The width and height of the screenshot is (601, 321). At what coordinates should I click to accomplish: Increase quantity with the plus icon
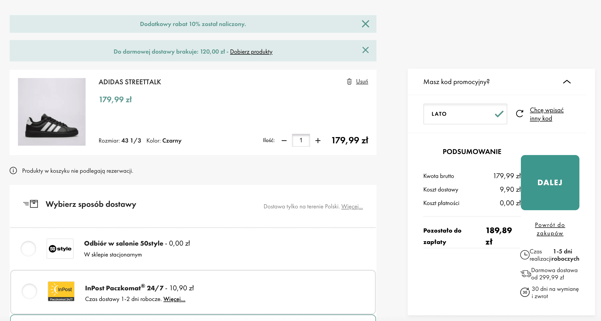click(318, 140)
